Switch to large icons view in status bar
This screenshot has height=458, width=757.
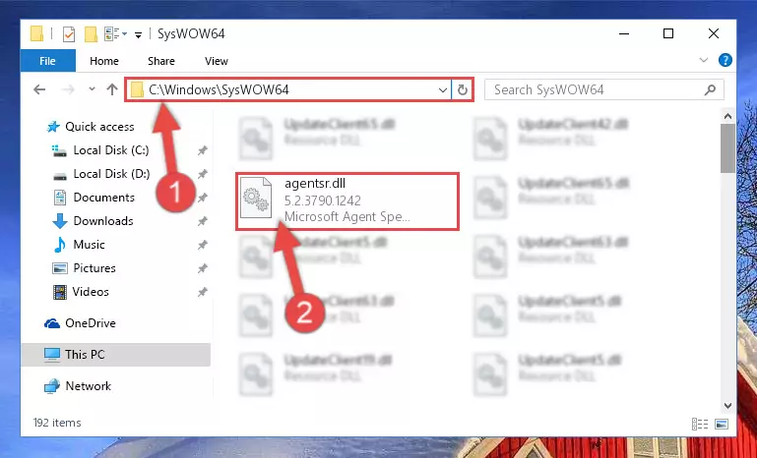click(722, 424)
